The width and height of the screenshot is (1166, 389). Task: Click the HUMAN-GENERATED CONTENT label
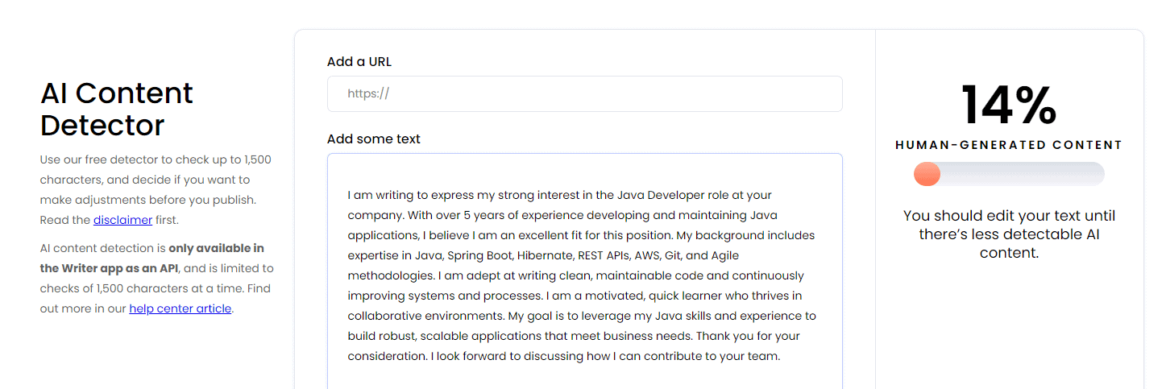pyautogui.click(x=1009, y=145)
